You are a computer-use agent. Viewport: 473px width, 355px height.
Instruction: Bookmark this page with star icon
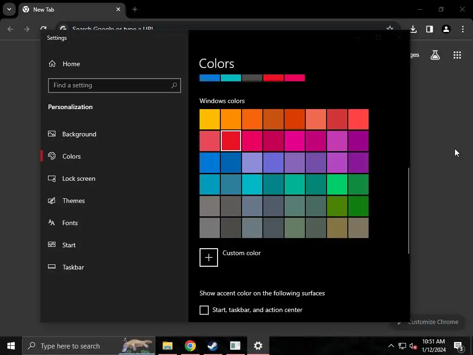pyautogui.click(x=390, y=28)
